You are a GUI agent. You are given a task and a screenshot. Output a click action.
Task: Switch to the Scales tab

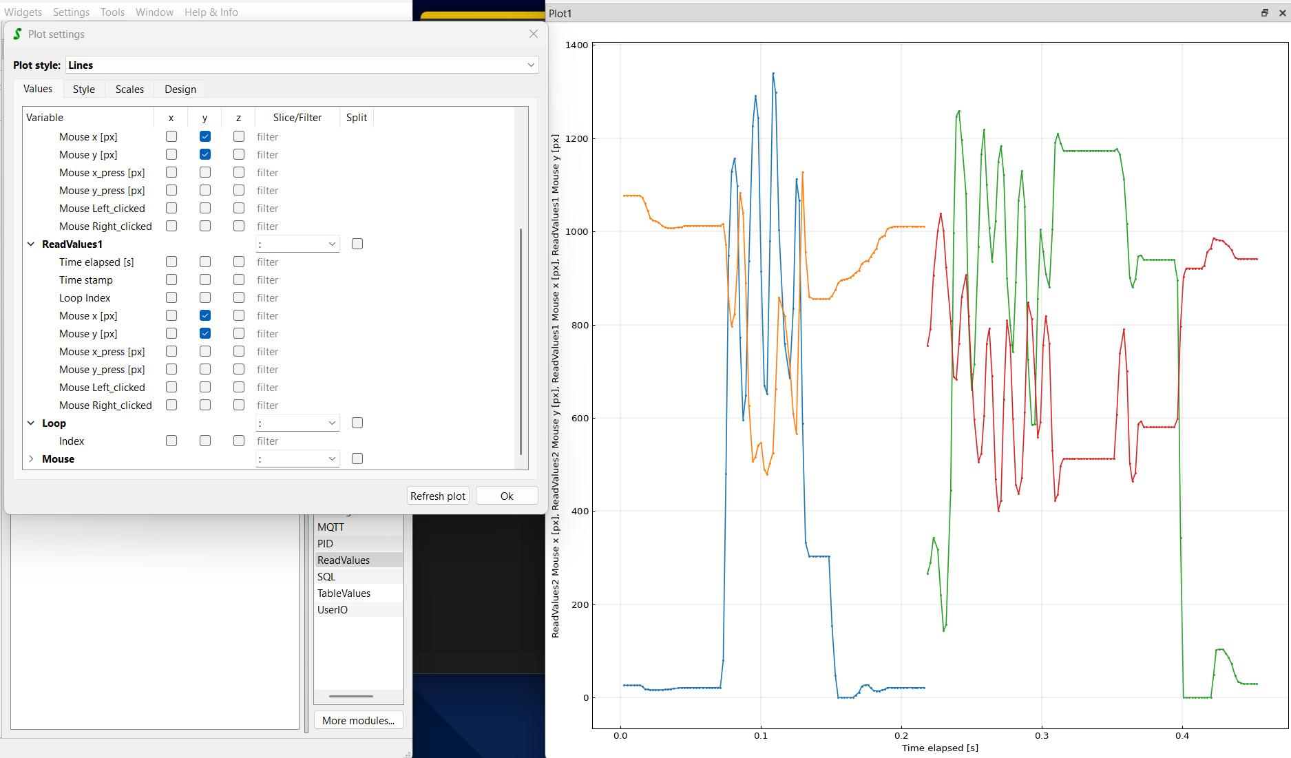(129, 90)
